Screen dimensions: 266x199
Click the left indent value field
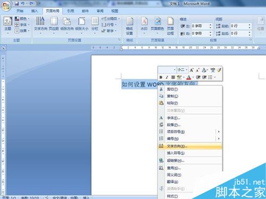(x=200, y=26)
